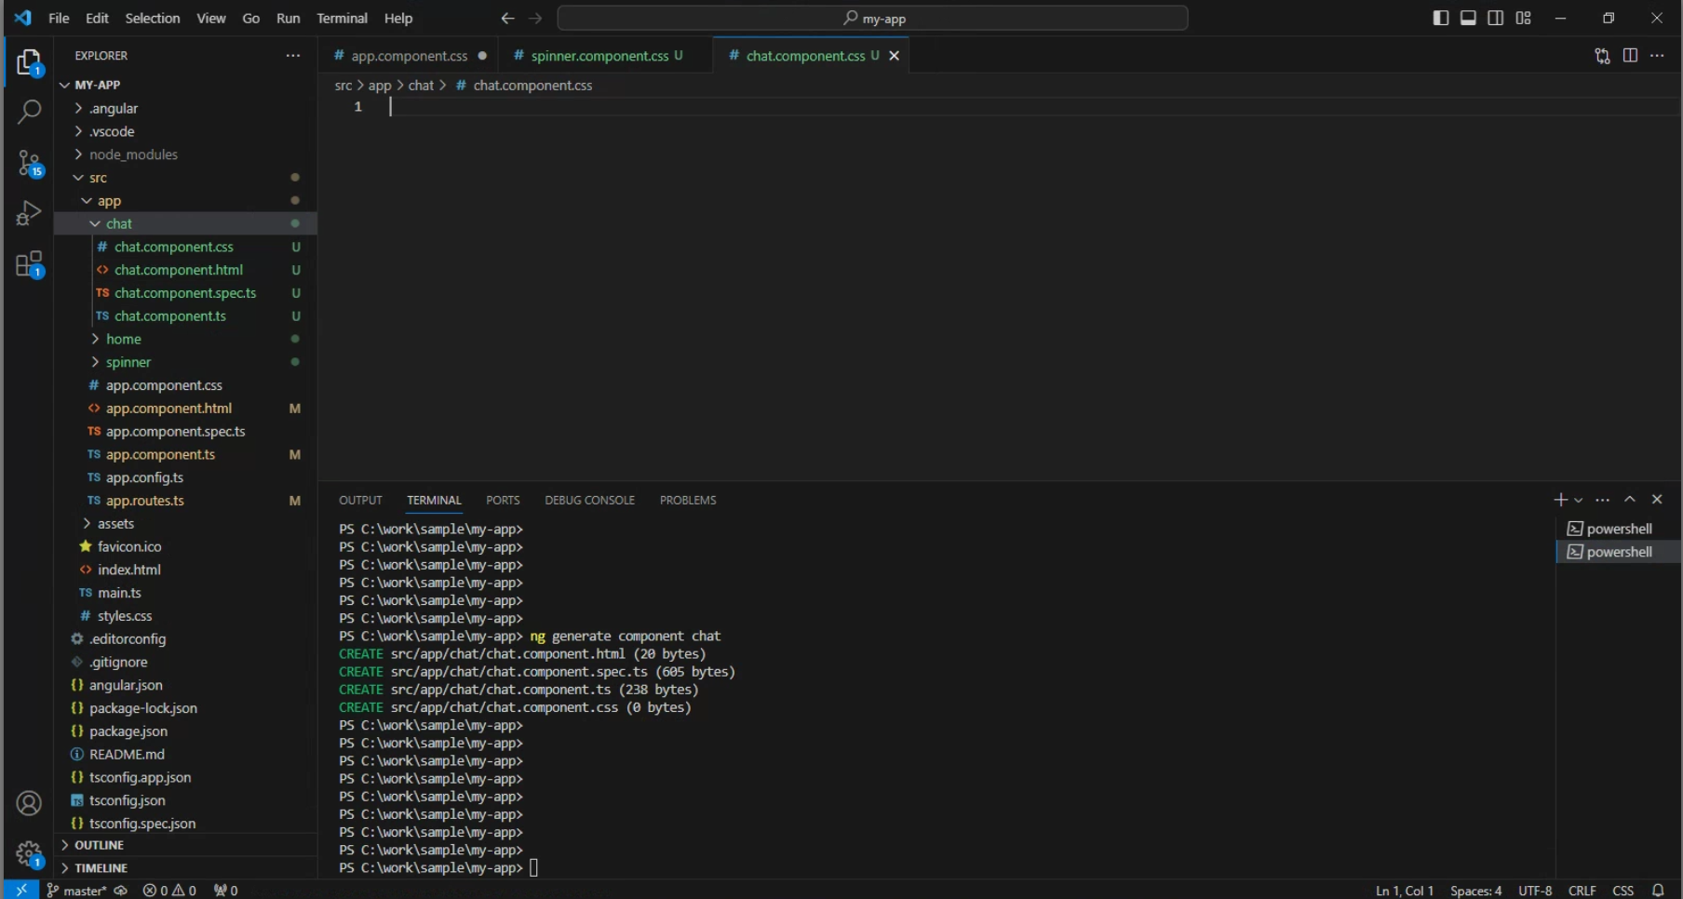Collapse the MY-APP root folder

coord(185,85)
